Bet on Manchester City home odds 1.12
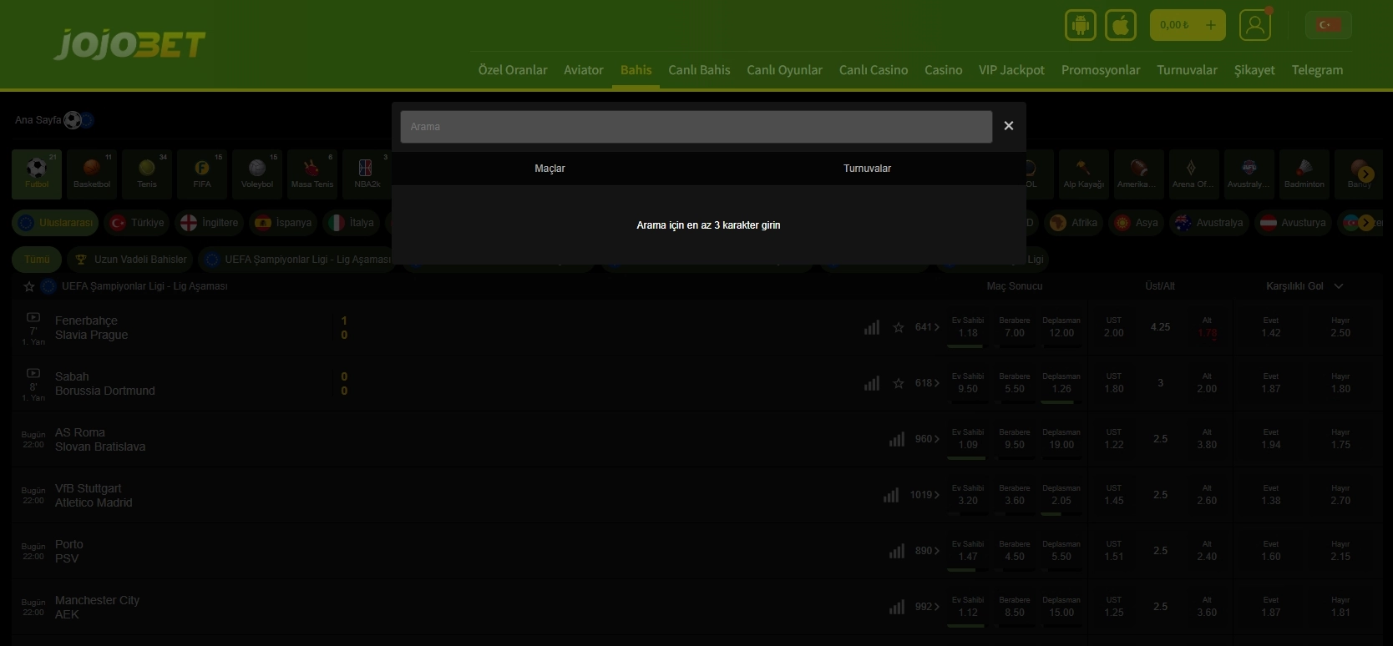The image size is (1393, 646). pos(968,607)
